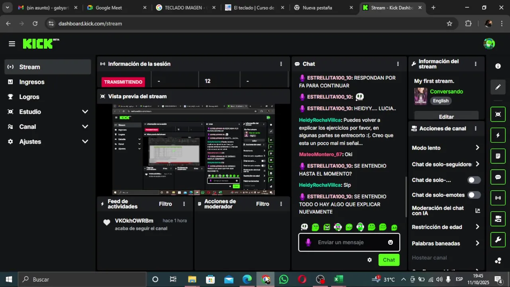The height and width of the screenshot is (287, 510).
Task: Open Palabras baneadas options
Action: click(446, 244)
